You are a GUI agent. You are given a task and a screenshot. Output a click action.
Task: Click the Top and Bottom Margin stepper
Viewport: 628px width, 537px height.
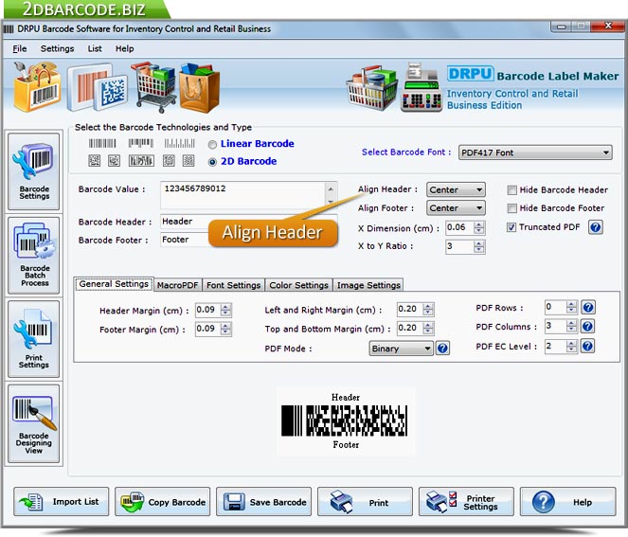(x=428, y=328)
